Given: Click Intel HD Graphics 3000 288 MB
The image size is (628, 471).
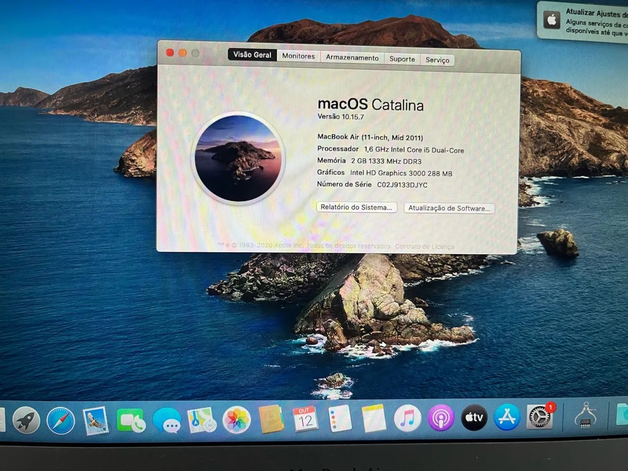Looking at the screenshot, I should [x=401, y=173].
